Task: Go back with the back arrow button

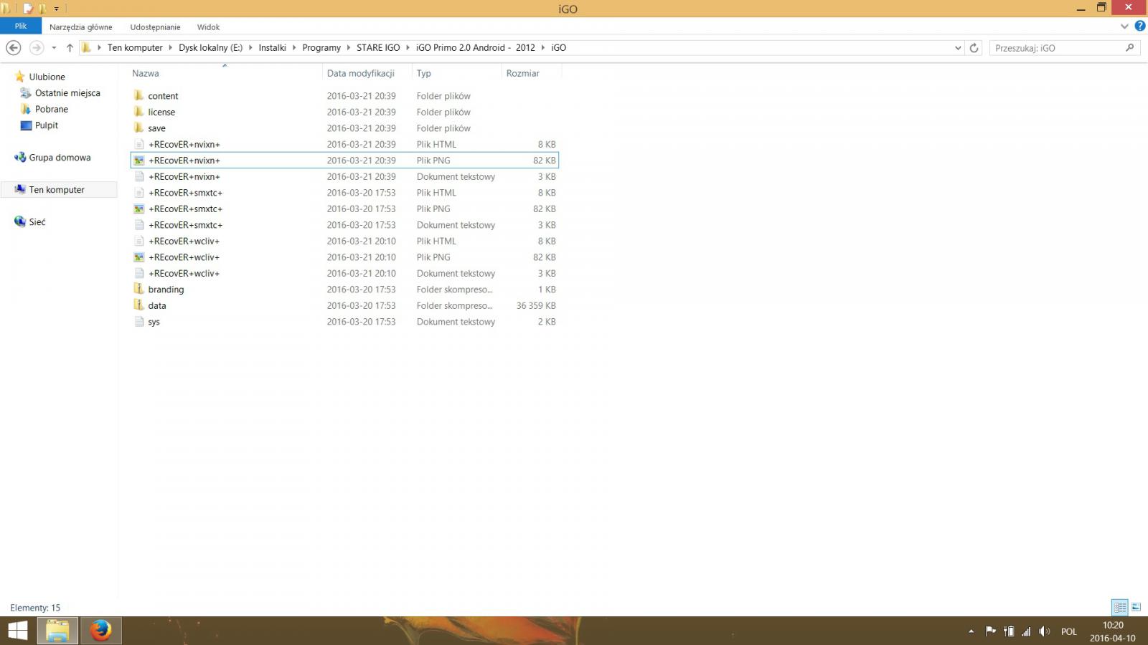Action: click(x=13, y=47)
